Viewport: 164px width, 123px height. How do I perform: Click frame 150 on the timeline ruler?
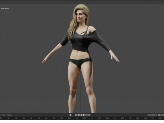click(99, 118)
